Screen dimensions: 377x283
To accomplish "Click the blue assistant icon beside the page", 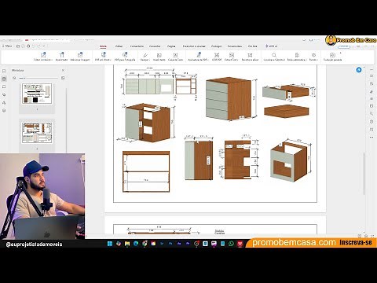I will [x=359, y=70].
